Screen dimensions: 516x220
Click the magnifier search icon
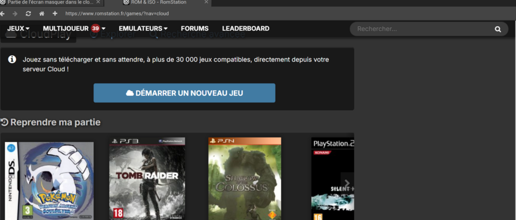point(497,29)
